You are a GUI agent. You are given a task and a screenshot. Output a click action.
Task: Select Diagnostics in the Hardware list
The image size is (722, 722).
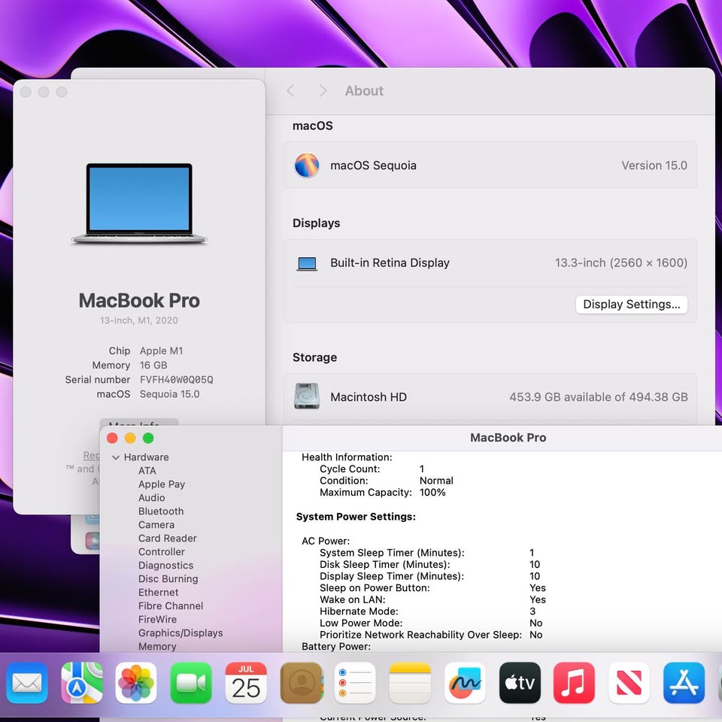coord(165,566)
